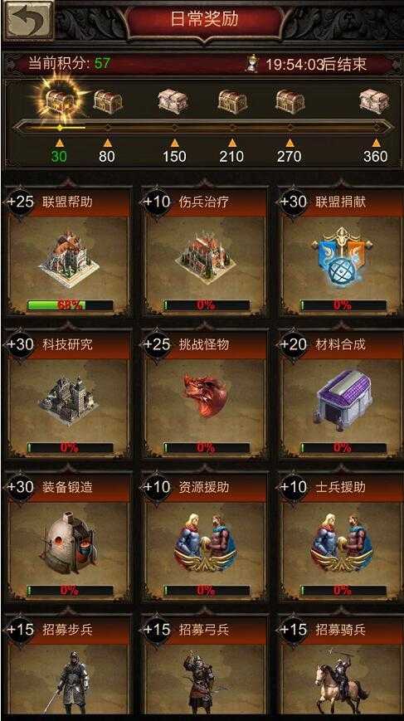Select the 80-point treasure chest
Screen dimensions: 404x721
(108, 101)
